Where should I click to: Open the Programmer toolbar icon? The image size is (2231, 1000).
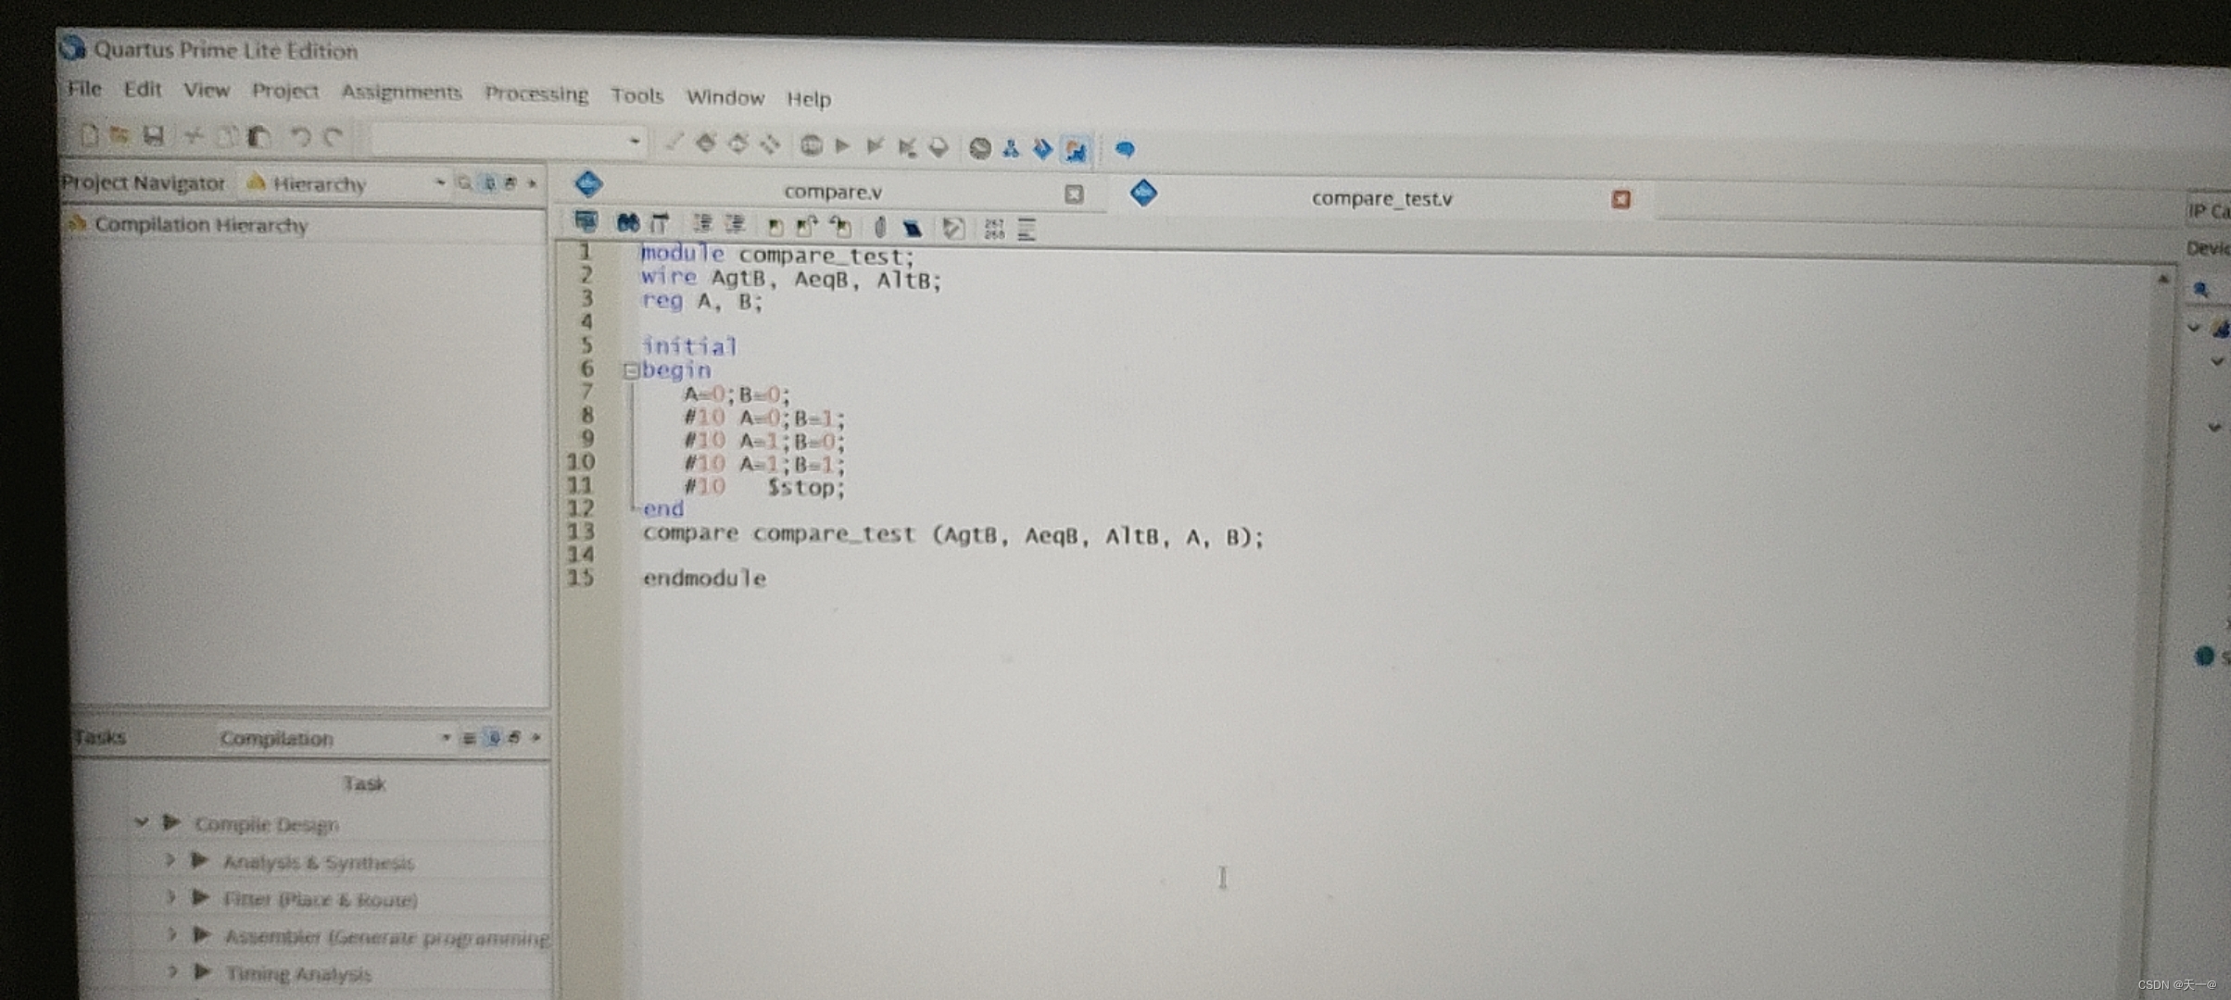(x=1043, y=148)
